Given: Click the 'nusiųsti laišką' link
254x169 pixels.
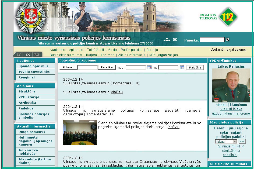Looking at the screenshot, I should (231, 109).
